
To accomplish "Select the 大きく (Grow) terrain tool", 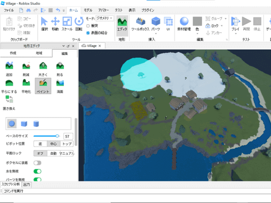I will pos(43,69).
